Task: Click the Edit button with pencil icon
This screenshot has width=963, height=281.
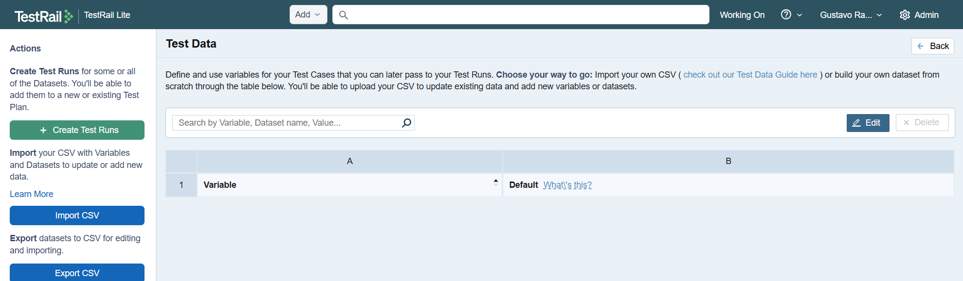Action: tap(868, 123)
